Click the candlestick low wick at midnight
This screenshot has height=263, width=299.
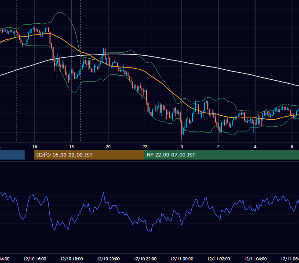coord(182,138)
